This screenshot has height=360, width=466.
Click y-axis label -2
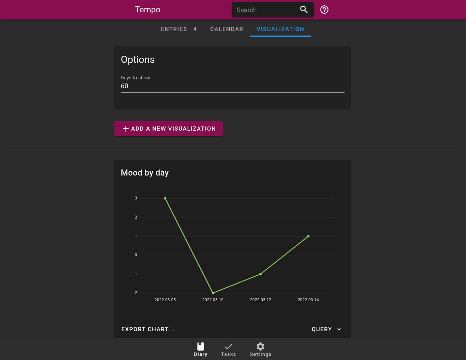pyautogui.click(x=135, y=293)
